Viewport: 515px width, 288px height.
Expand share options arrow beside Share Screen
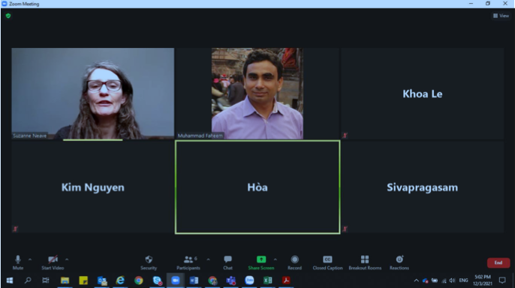(276, 259)
